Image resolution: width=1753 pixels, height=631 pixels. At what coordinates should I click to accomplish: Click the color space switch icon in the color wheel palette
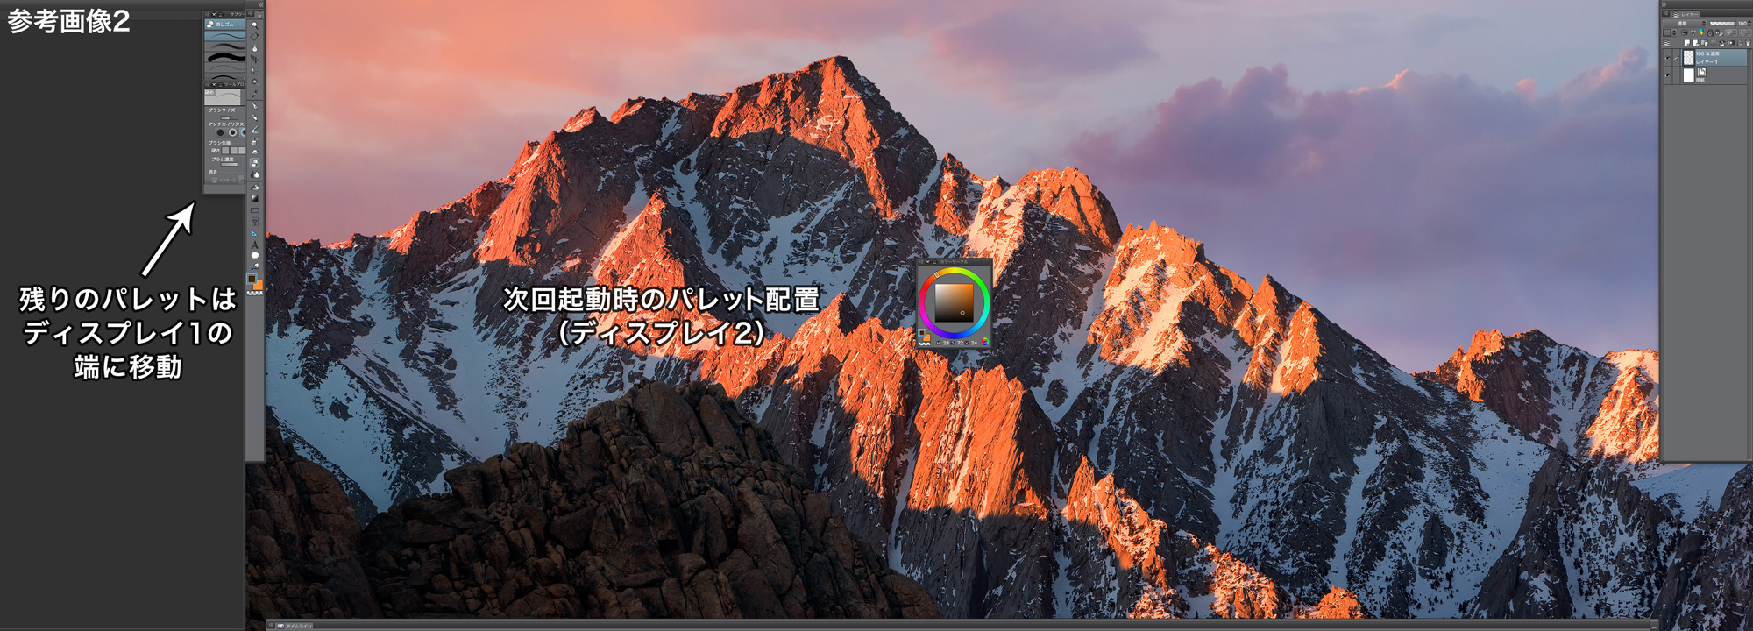point(985,342)
